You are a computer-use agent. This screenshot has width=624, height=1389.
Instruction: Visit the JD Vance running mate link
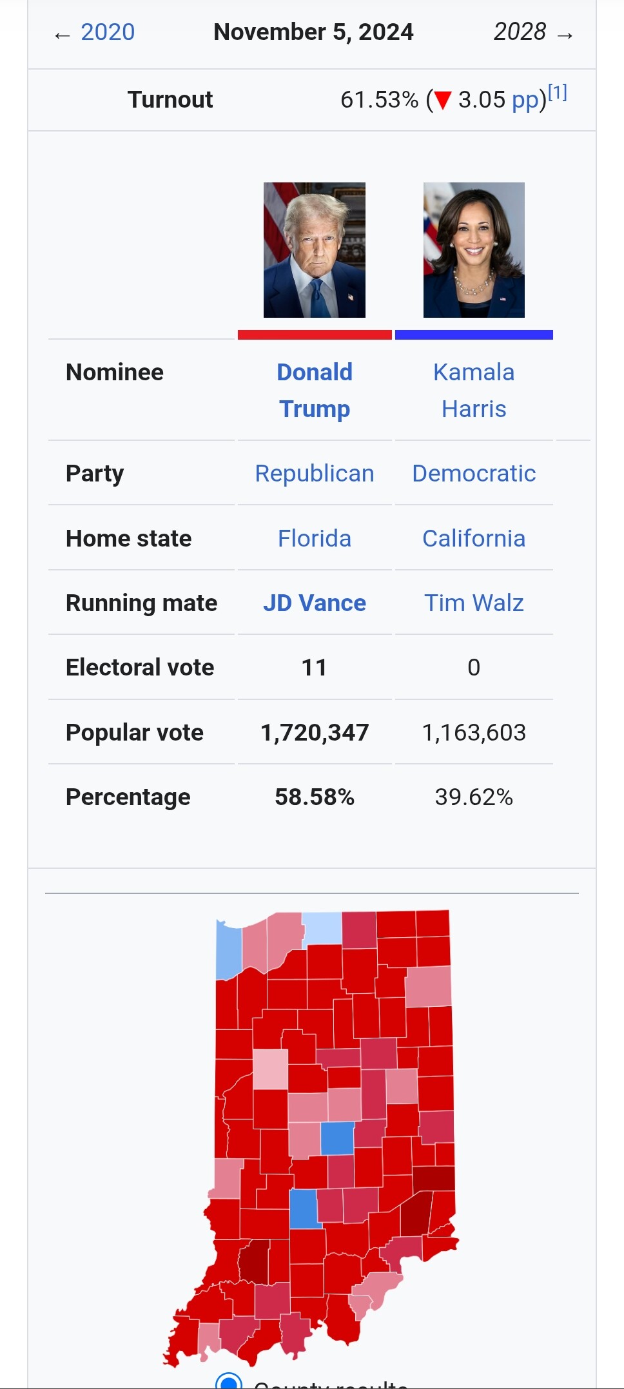(315, 603)
